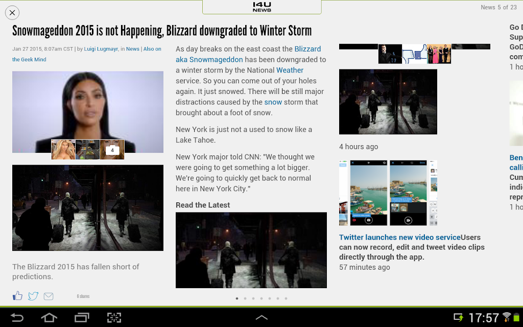Image resolution: width=523 pixels, height=327 pixels.
Task: Expand the bottom bar up-chevron
Action: (x=261, y=318)
